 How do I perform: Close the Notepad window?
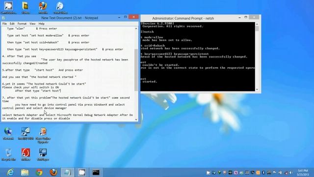(133, 17)
